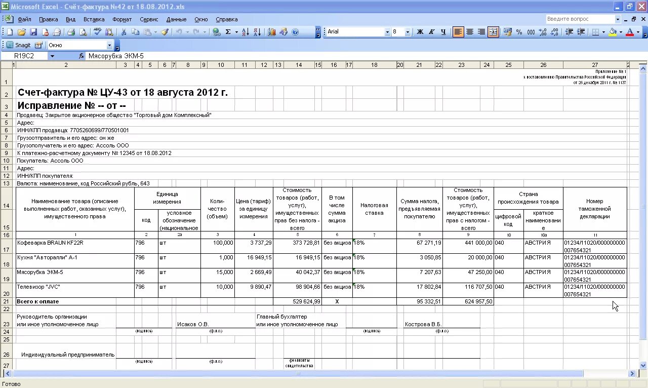Decrease the cell indent
The image size is (648, 388).
[569, 32]
